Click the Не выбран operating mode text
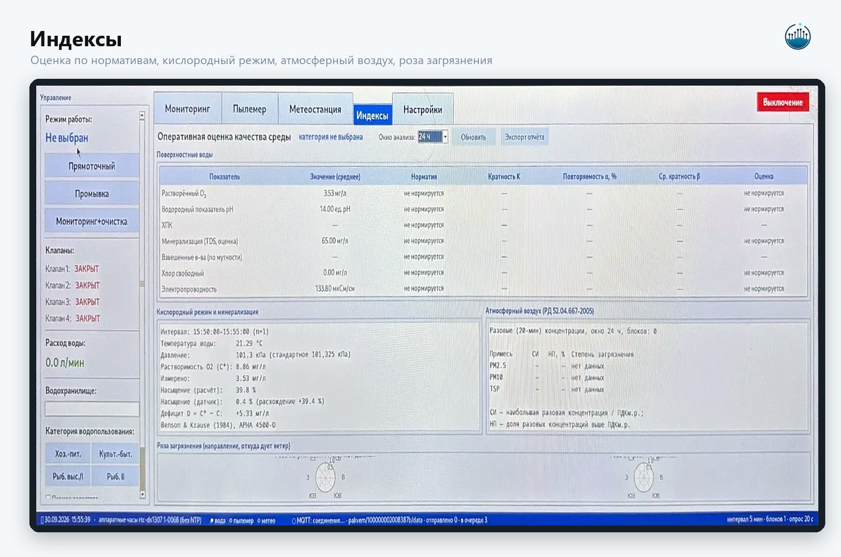 tap(67, 138)
